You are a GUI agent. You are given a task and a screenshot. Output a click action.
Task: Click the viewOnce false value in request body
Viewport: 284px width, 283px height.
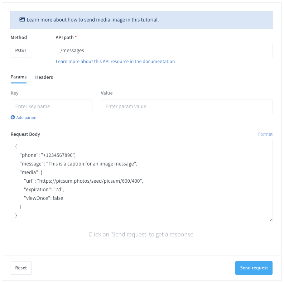pos(58,198)
